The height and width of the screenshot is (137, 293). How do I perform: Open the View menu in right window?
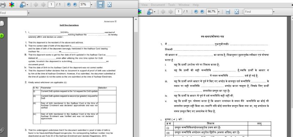[x=144, y=5]
